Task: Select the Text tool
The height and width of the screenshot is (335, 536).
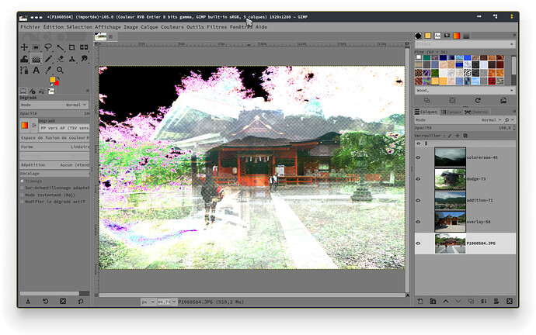Action: pos(36,71)
